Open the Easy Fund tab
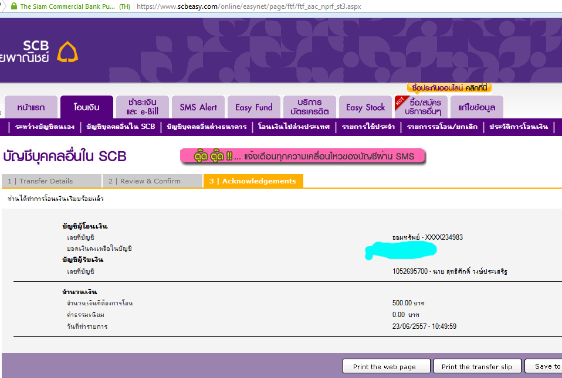This screenshot has height=378, width=562. tap(254, 107)
